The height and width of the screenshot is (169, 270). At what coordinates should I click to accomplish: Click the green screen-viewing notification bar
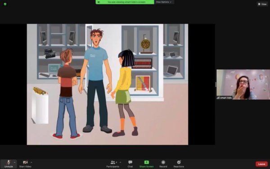click(x=125, y=2)
